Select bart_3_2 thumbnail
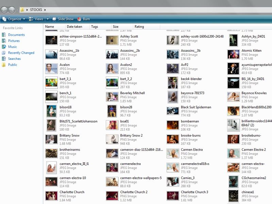 pyautogui.click(x=112, y=83)
